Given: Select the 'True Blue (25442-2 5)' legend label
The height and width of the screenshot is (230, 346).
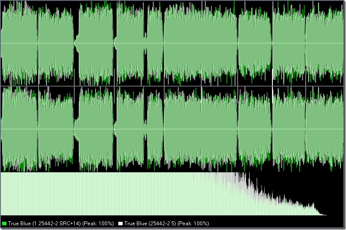Looking at the screenshot, I should [x=150, y=224].
